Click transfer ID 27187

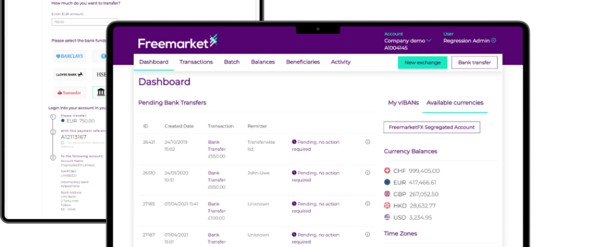coord(149,234)
